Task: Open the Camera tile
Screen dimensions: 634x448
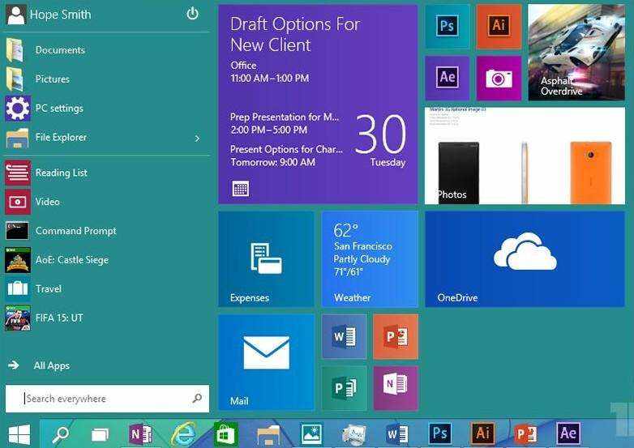Action: click(x=499, y=78)
